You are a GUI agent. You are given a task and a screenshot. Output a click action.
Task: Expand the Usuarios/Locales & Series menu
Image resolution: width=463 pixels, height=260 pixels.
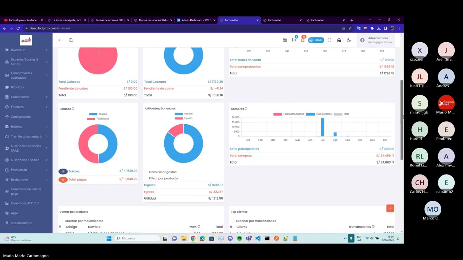(x=26, y=62)
